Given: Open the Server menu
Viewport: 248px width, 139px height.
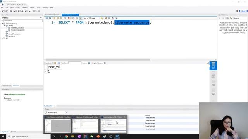Looking at the screenshot, I should click(x=32, y=8).
